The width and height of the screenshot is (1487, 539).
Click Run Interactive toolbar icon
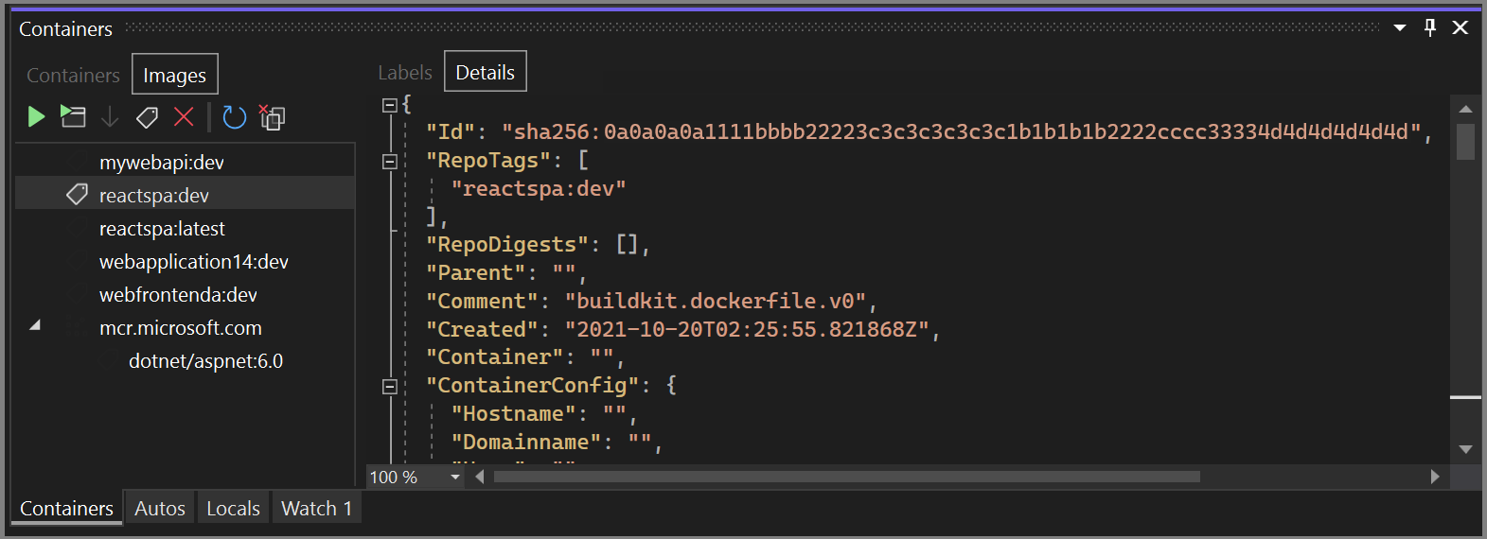click(73, 116)
